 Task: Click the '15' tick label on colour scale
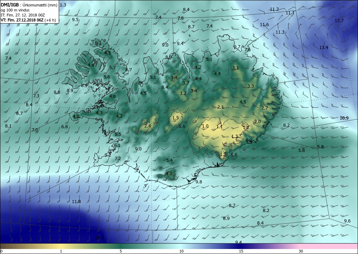241,251
